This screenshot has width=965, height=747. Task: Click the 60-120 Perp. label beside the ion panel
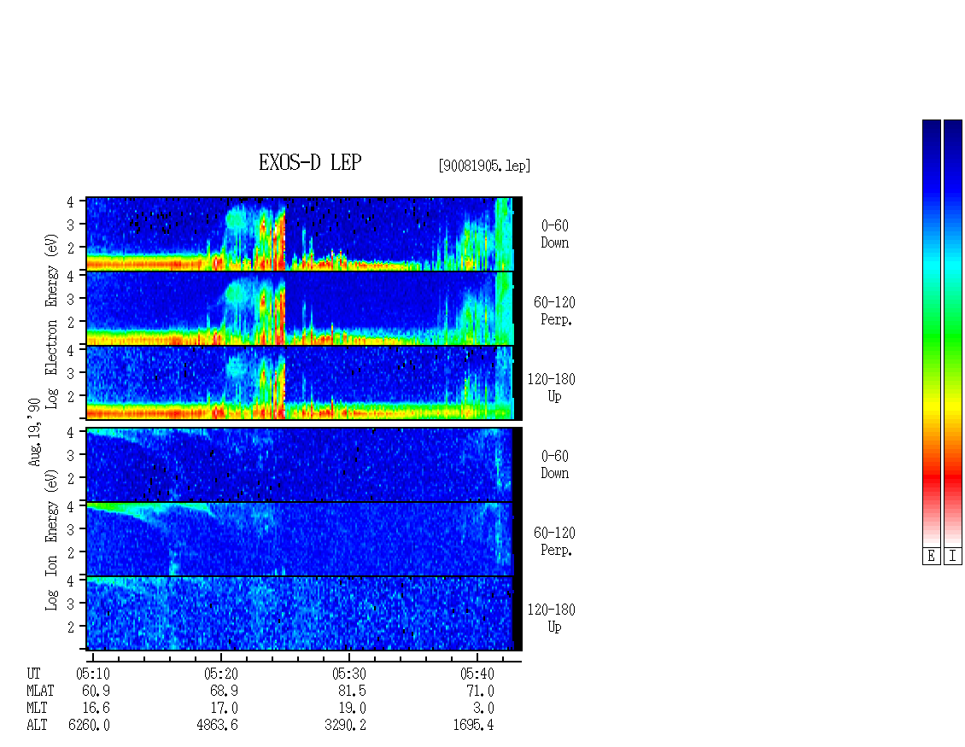(554, 541)
